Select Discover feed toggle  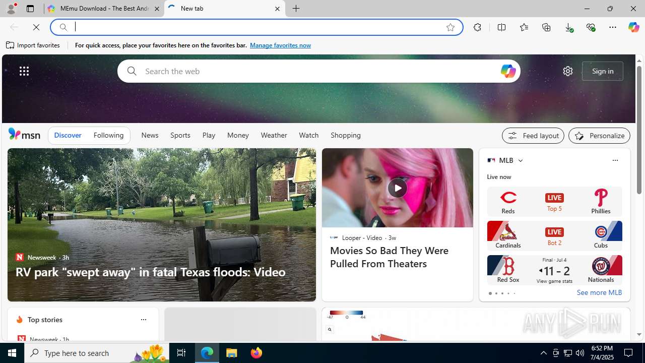(x=68, y=135)
